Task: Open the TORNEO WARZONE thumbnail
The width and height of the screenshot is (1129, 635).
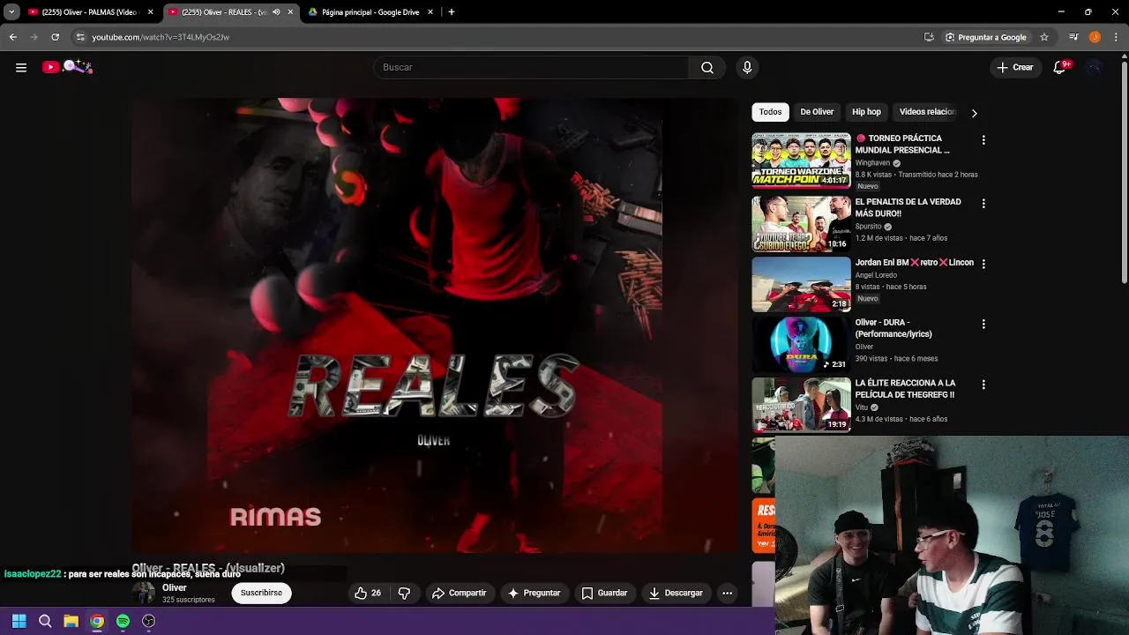Action: 801,160
